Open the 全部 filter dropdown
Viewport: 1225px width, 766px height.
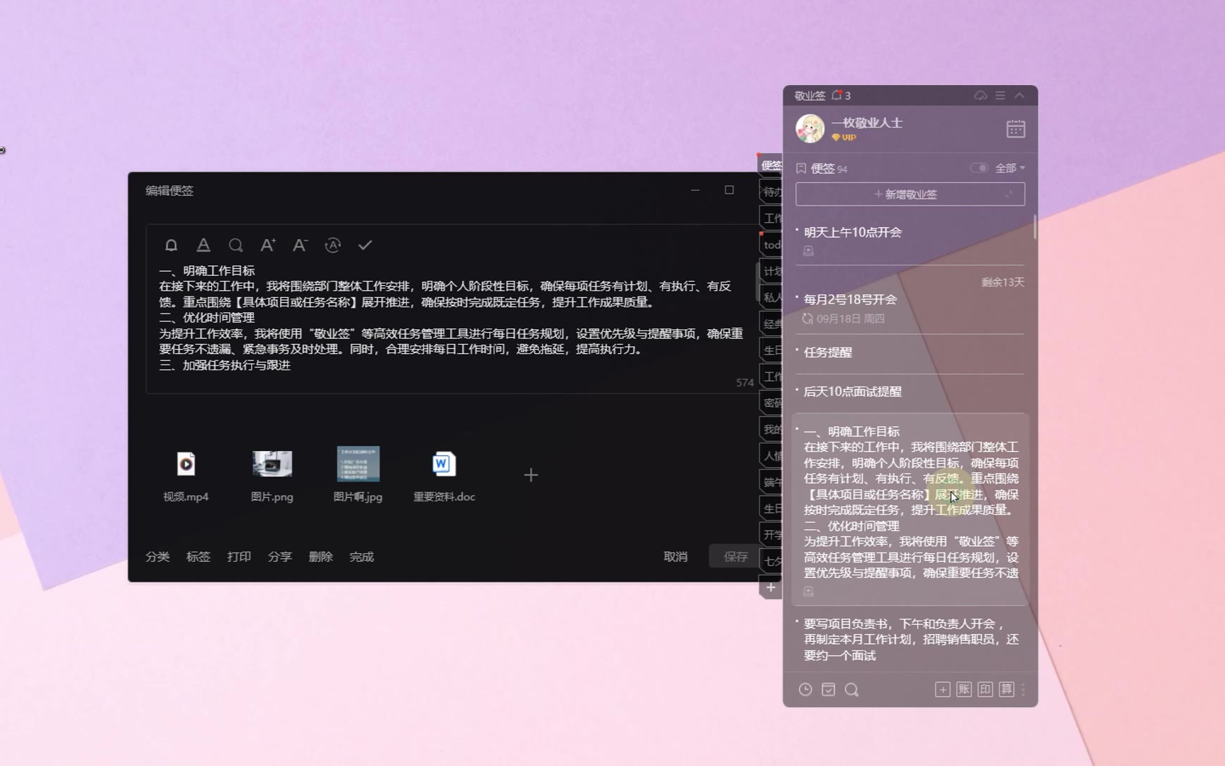(1010, 168)
